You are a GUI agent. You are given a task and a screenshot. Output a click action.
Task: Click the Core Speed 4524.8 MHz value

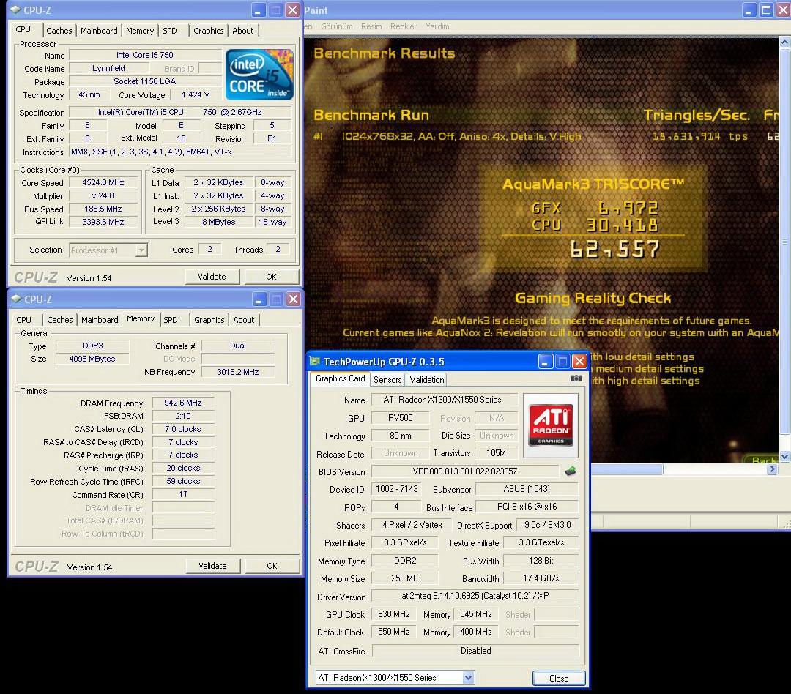103,182
